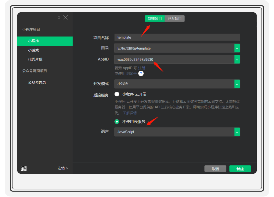Open the 了解详情 link
274x197 pixels.
130,113
